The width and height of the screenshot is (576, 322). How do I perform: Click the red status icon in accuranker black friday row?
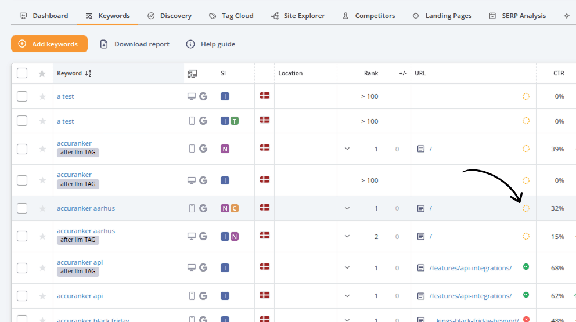click(526, 319)
